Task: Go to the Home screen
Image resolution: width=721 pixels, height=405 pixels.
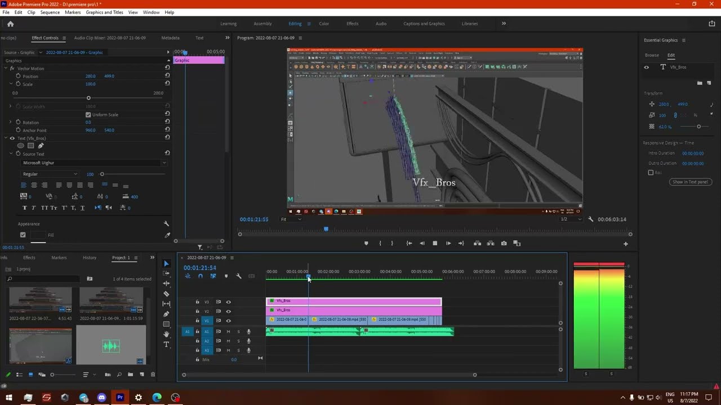Action: 10,24
